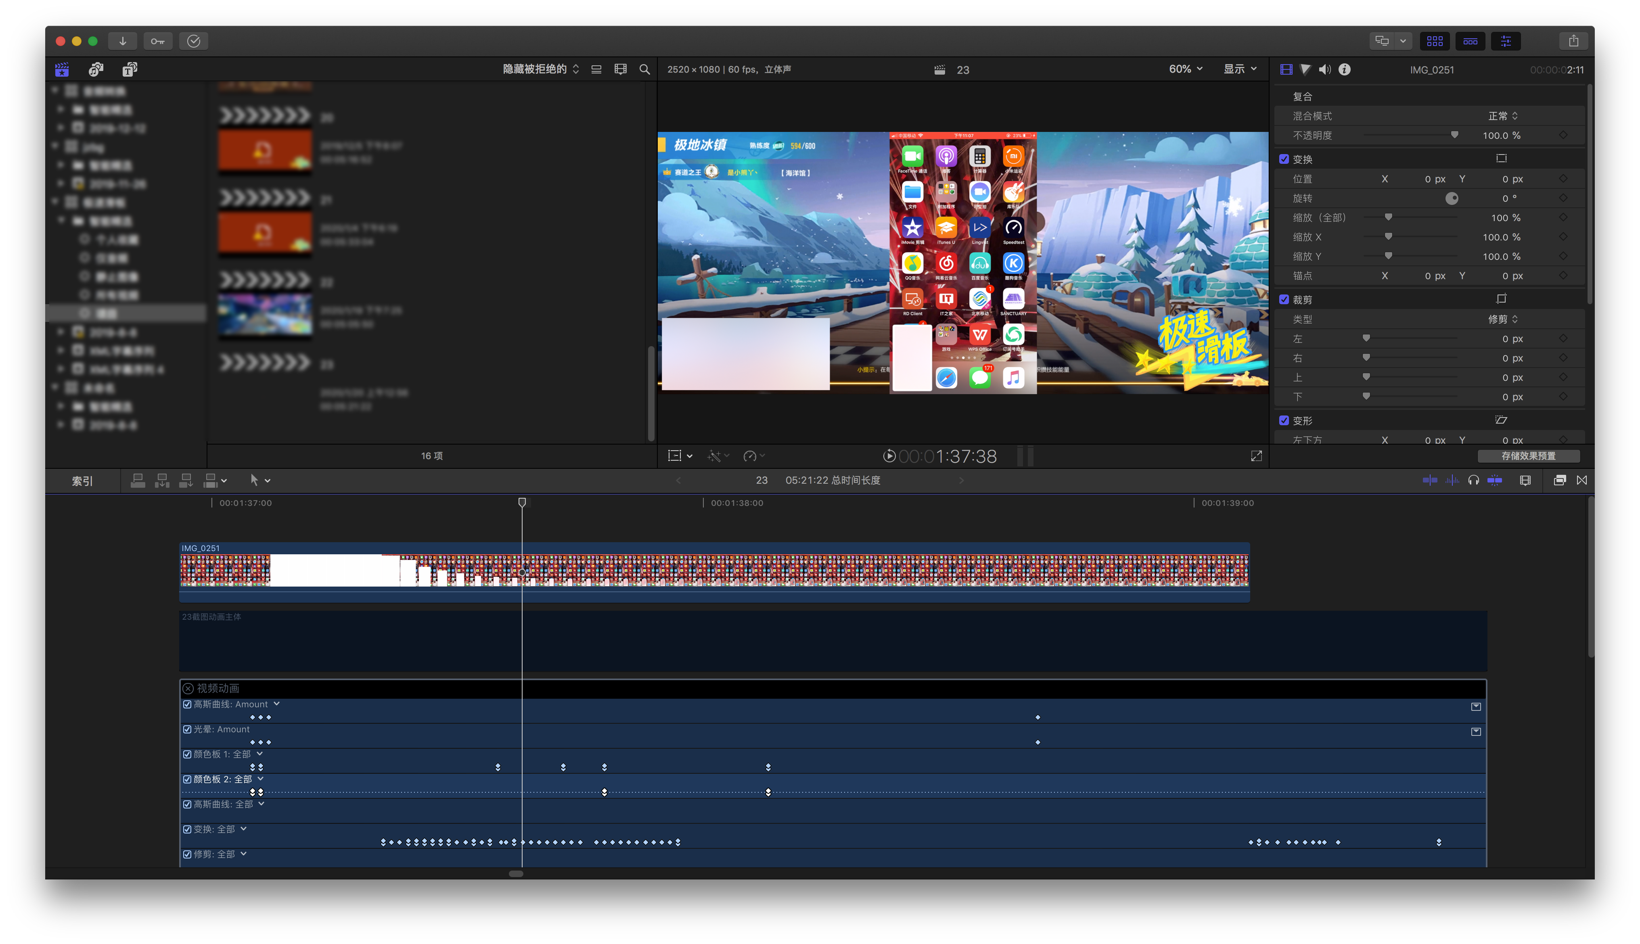This screenshot has height=944, width=1640.
Task: Open the share export icon
Action: pos(1573,41)
